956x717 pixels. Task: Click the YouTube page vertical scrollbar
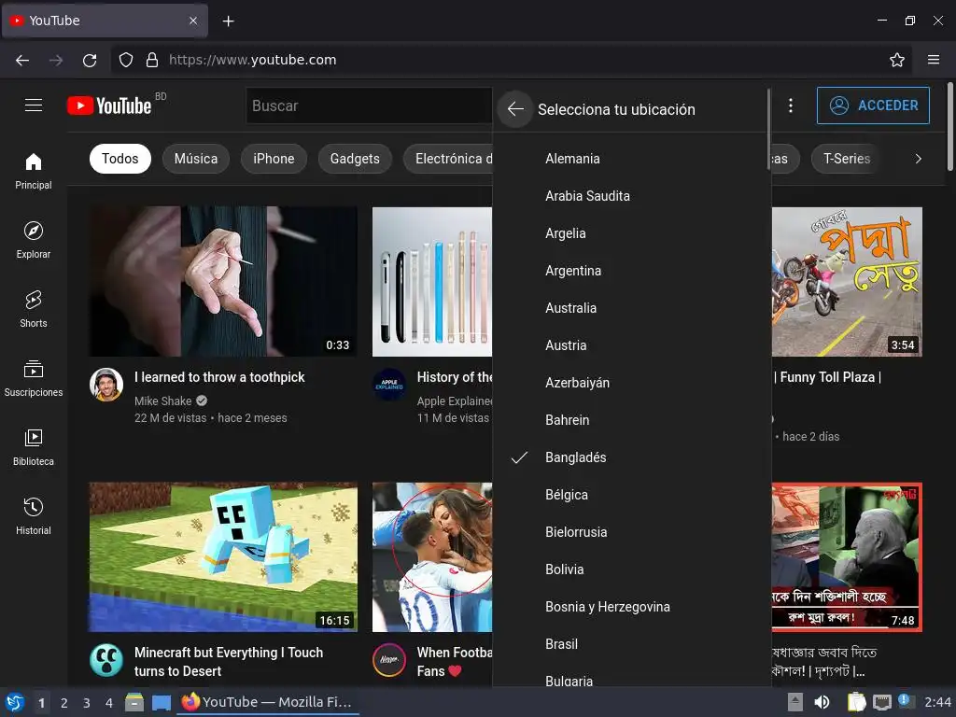click(x=949, y=127)
